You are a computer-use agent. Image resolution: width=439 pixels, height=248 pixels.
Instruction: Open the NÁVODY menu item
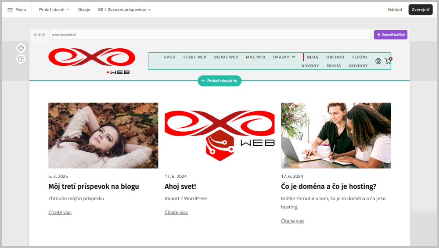pyautogui.click(x=310, y=66)
